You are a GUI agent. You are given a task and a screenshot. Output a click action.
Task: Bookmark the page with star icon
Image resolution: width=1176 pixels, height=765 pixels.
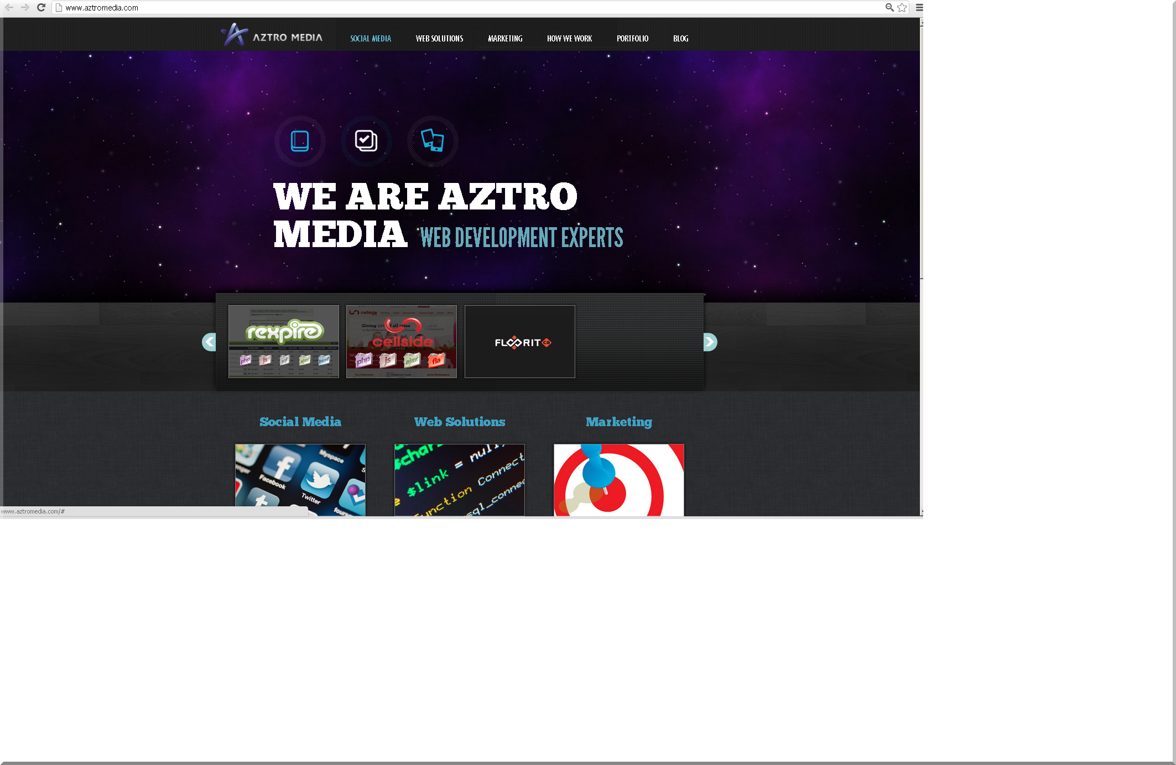tap(902, 8)
